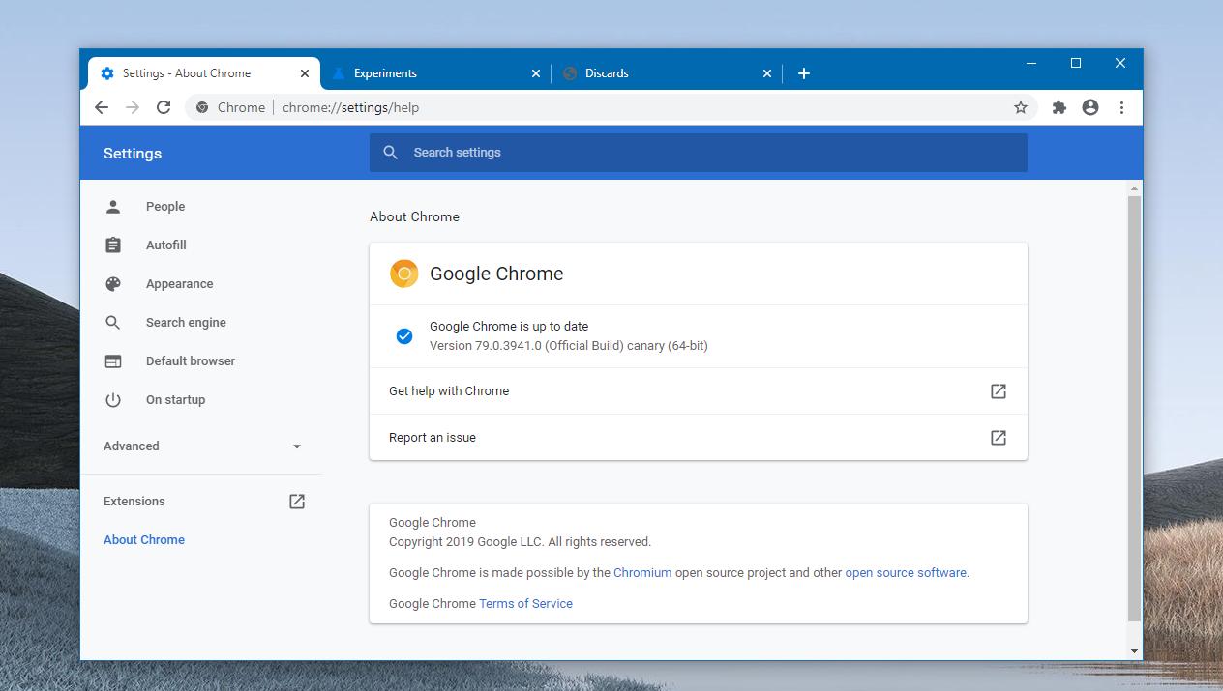Image resolution: width=1223 pixels, height=691 pixels.
Task: Click the Default browser icon
Action: (113, 360)
